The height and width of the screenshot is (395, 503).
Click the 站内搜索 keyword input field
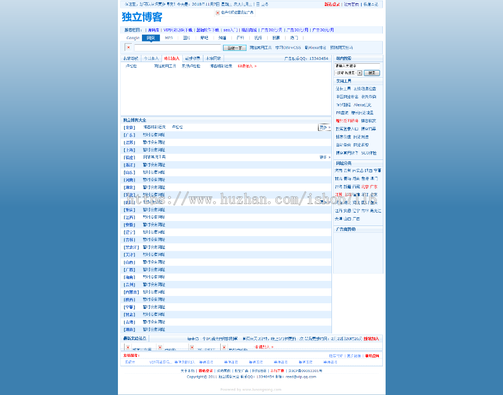tap(357, 66)
